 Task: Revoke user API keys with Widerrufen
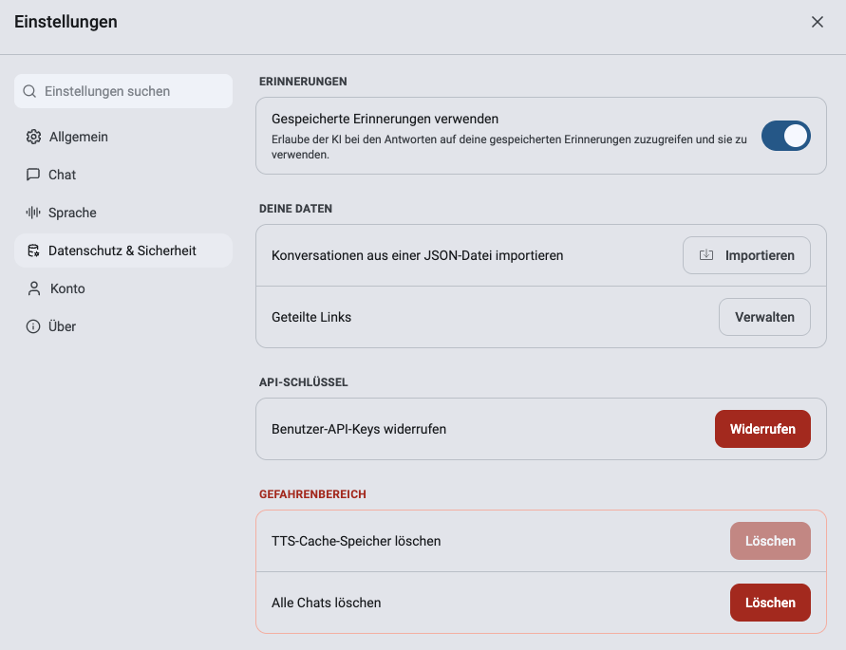coord(762,429)
